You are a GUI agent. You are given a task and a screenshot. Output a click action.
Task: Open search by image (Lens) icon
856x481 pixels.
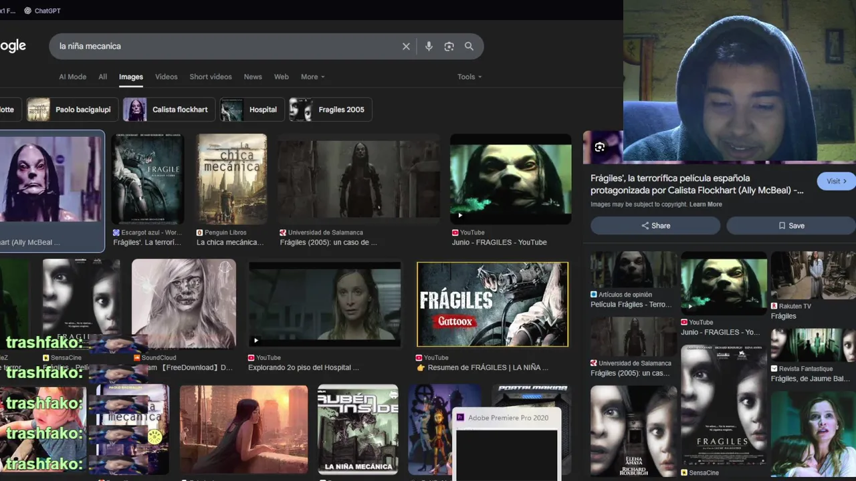click(x=449, y=46)
